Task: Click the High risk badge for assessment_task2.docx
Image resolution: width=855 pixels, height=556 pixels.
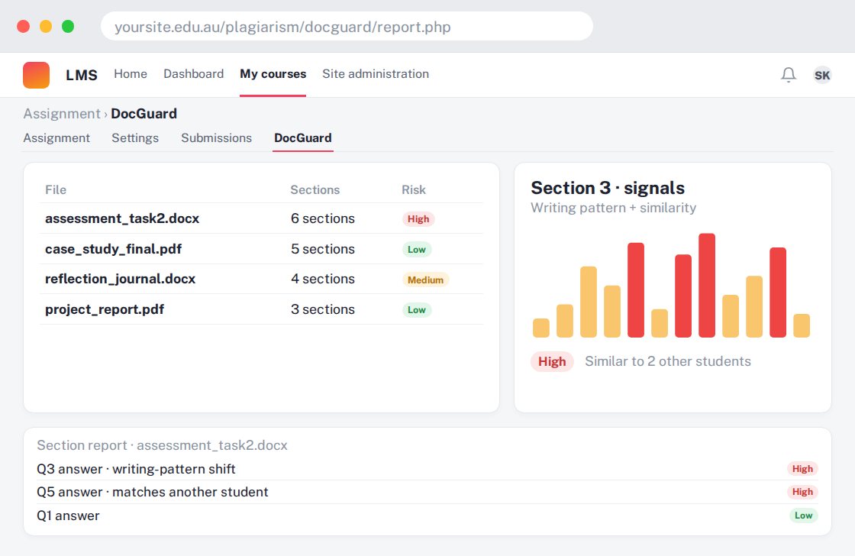Action: pyautogui.click(x=418, y=218)
